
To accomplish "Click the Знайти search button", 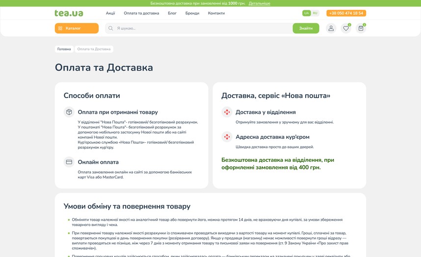I will [x=306, y=28].
